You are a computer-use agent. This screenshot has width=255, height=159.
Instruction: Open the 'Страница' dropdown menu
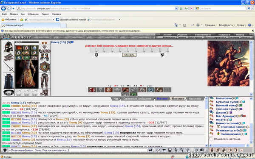[x=210, y=25]
